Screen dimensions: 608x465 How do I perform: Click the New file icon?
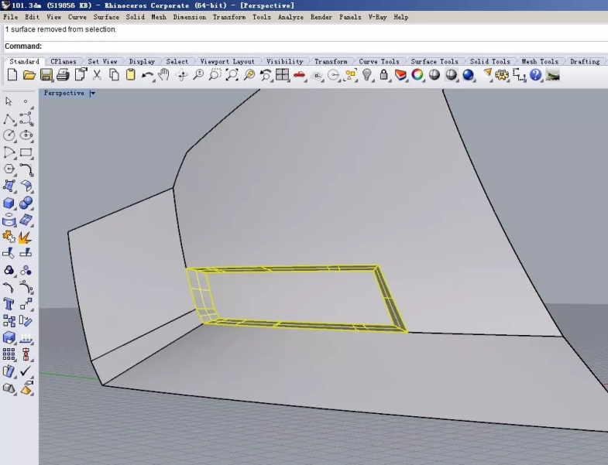point(12,75)
